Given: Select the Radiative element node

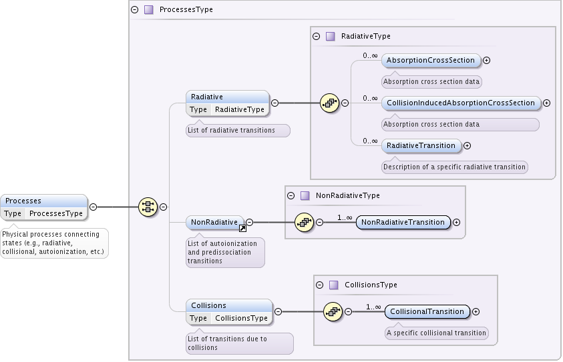Looking at the screenshot, I should click(x=227, y=103).
